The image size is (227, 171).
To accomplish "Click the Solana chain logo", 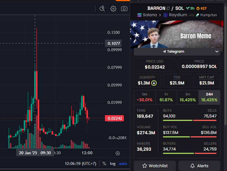I will (139, 15).
